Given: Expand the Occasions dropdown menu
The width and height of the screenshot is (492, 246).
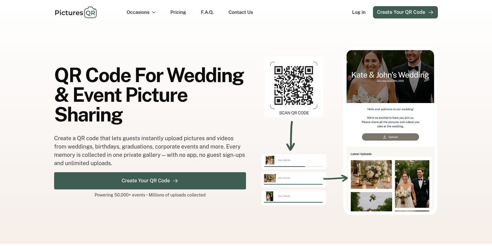Looking at the screenshot, I should tap(141, 12).
